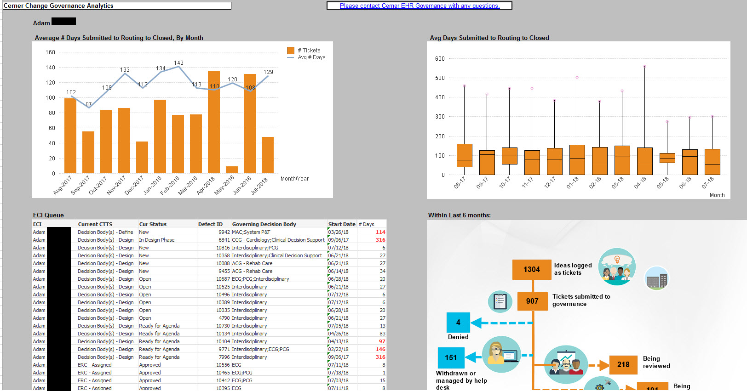747x391 pixels.
Task: Click Defect ID cell 10687
Action: tap(214, 279)
